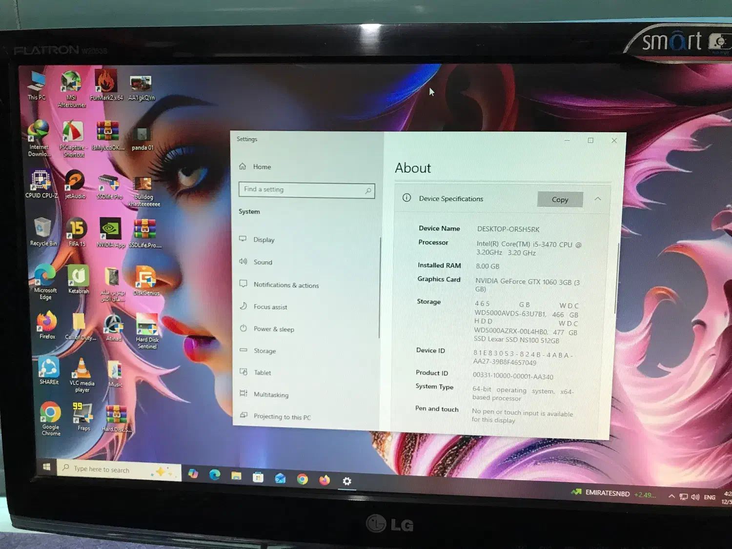Image resolution: width=732 pixels, height=549 pixels.
Task: Expand hidden icons in the system tray
Action: [x=672, y=496]
